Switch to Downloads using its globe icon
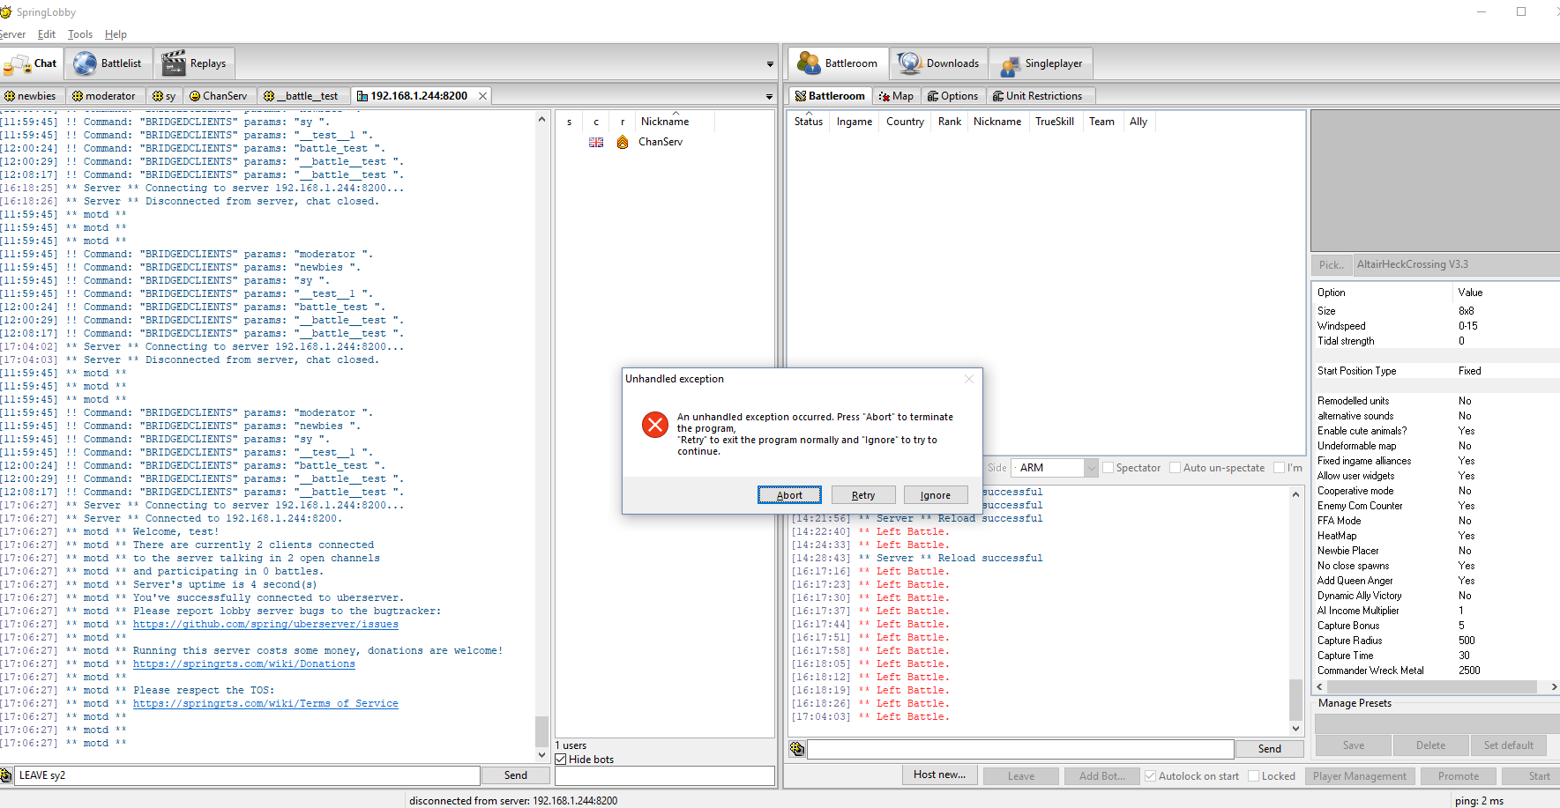 [907, 63]
